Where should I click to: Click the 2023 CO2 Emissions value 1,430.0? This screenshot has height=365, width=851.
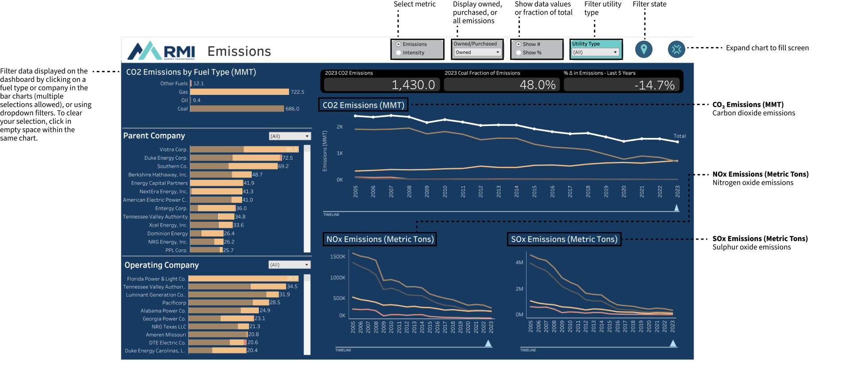[413, 85]
